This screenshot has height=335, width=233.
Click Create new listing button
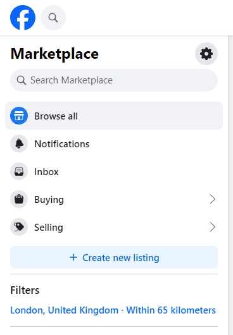(114, 257)
